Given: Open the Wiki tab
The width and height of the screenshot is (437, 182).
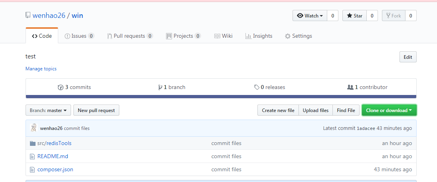Looking at the screenshot, I should click(223, 36).
